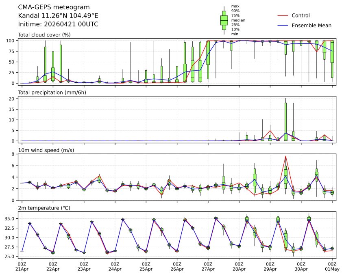344x276 pixels.
Task: Select the 00Z 21Apr time axis label
Action: click(x=22, y=266)
